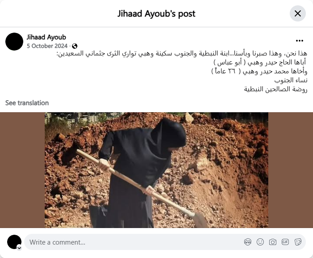This screenshot has width=313, height=258.
Task: Open the 5 October 2024 timestamp link
Action: click(47, 46)
